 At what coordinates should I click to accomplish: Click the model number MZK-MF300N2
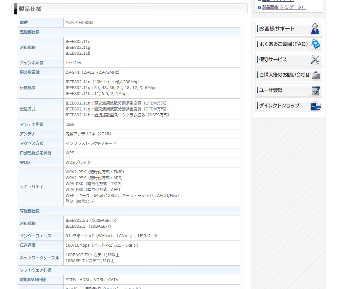pos(79,23)
